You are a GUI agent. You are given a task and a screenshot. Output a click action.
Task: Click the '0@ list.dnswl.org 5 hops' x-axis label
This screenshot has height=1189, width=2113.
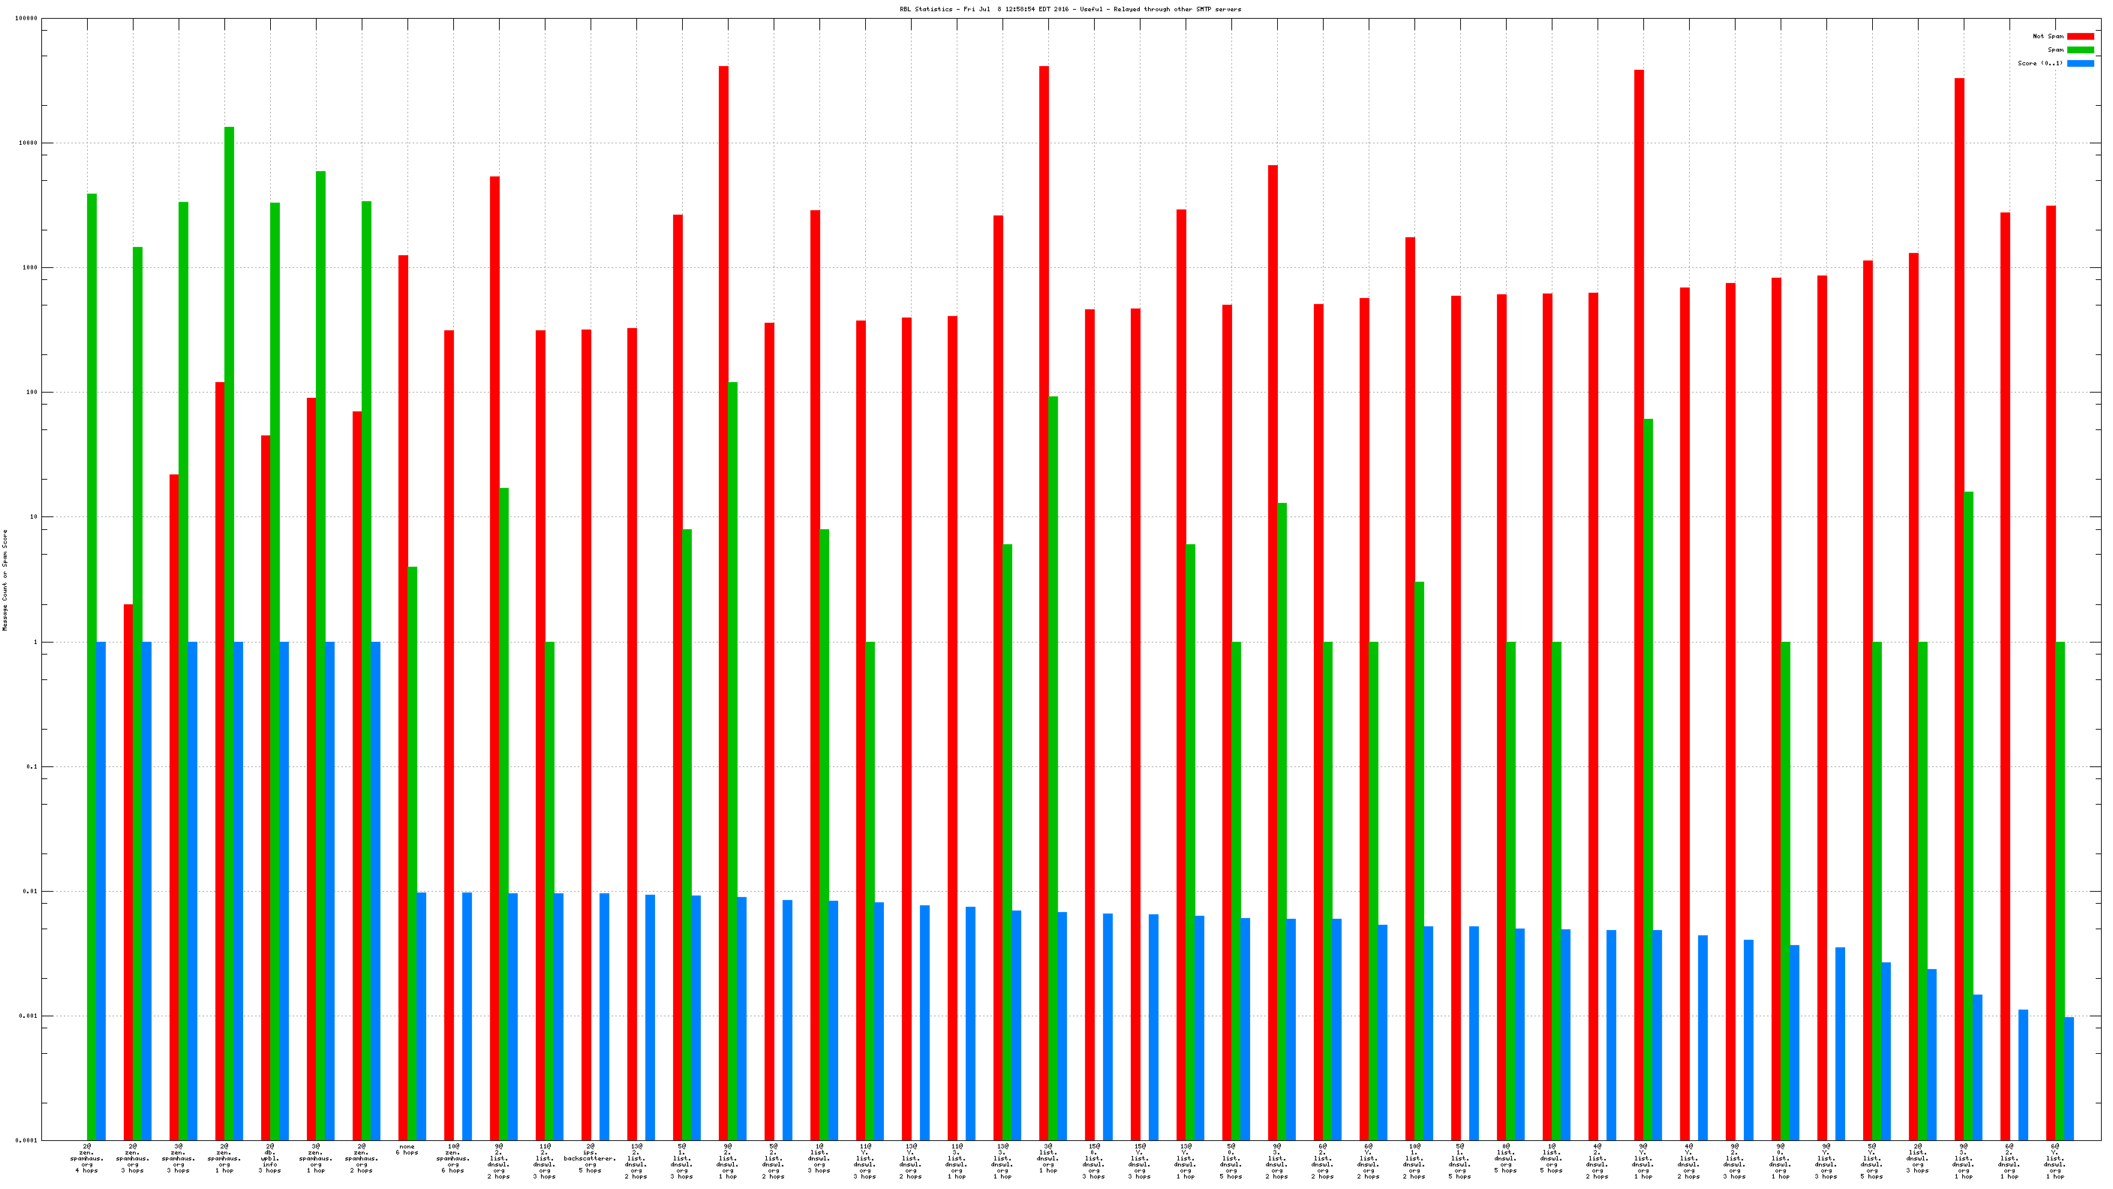1505,1157
